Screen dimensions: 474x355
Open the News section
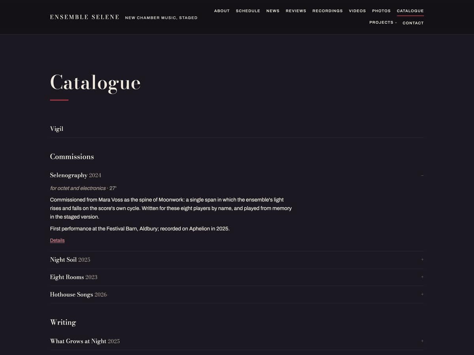pyautogui.click(x=273, y=11)
